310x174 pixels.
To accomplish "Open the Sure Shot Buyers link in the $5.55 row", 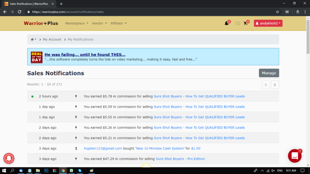I will coord(199,117).
